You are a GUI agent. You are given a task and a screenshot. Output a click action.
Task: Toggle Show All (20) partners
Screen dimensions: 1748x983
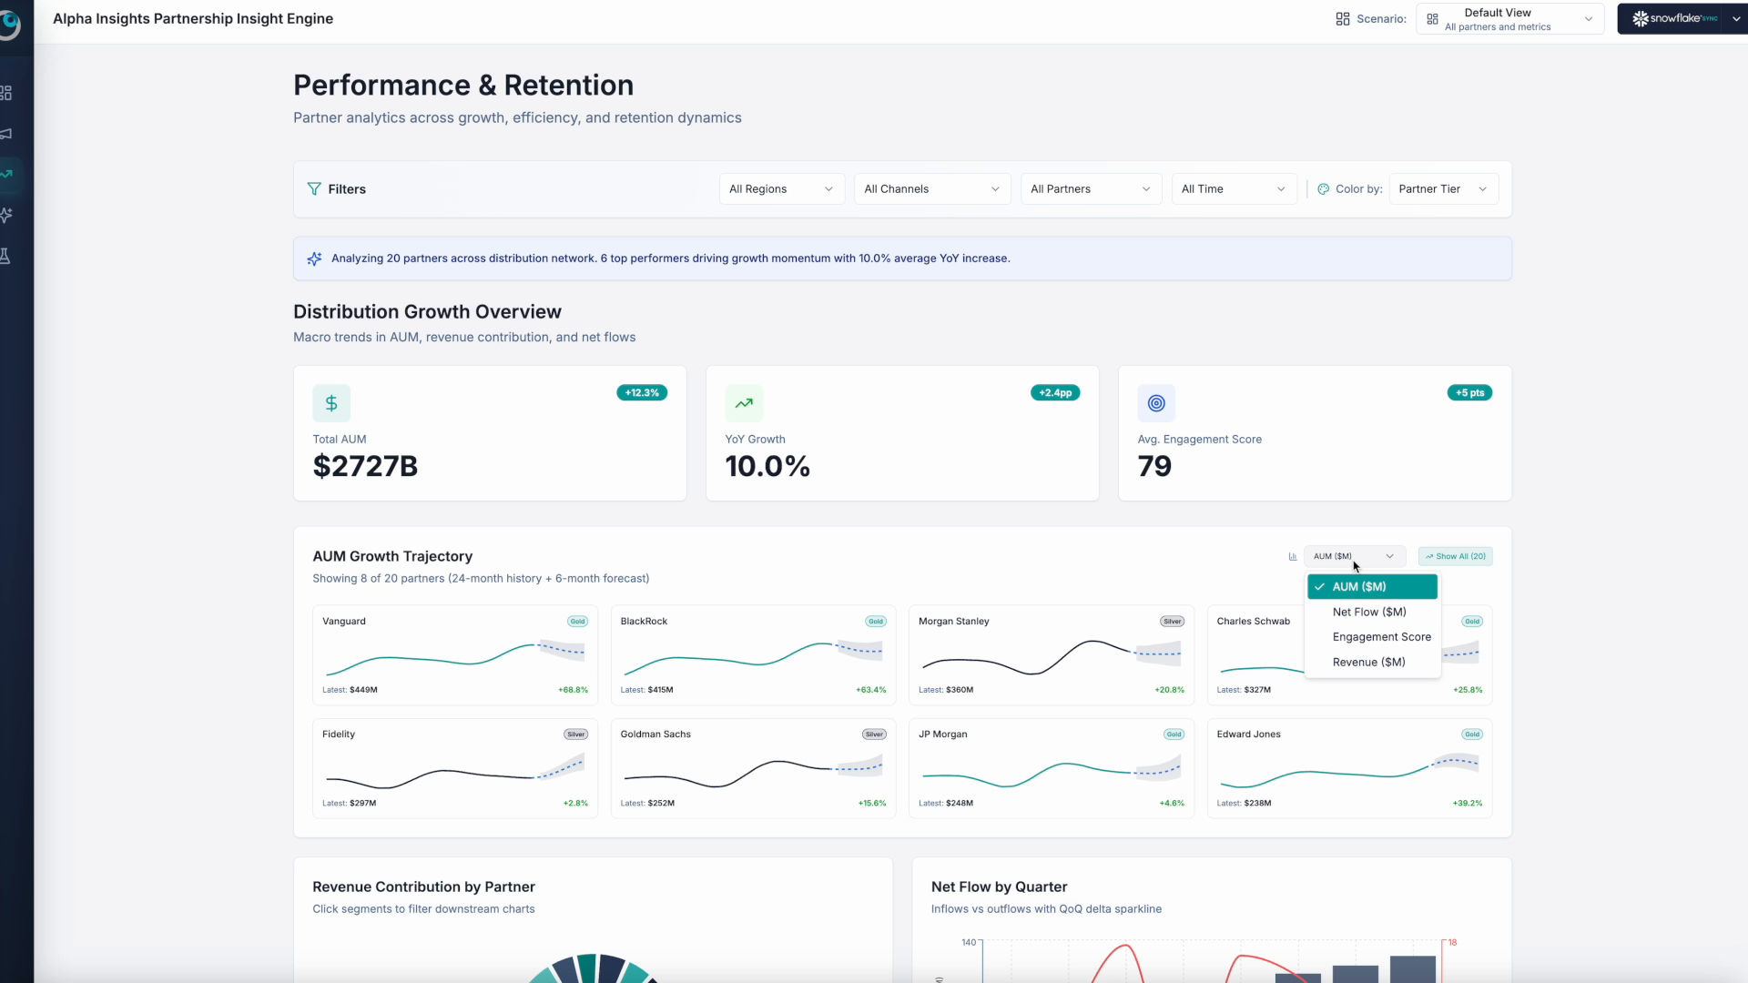tap(1455, 556)
